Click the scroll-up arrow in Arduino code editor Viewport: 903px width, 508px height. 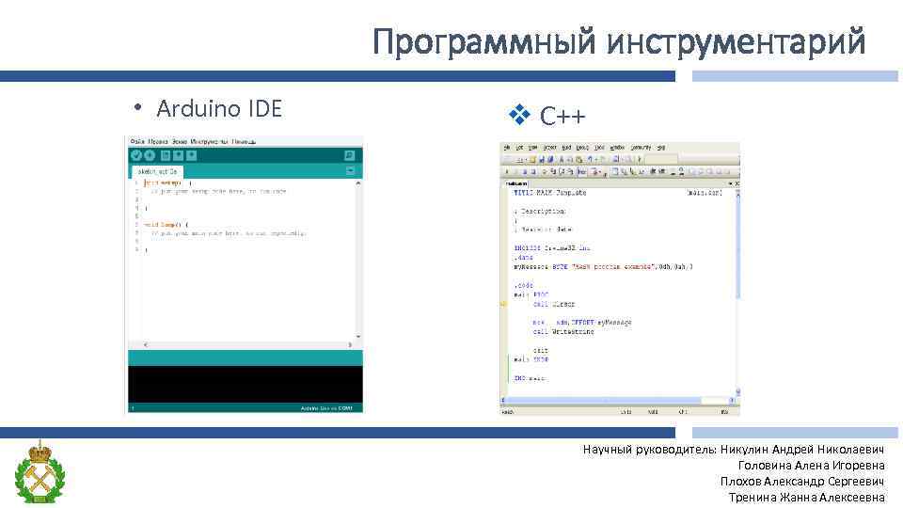pos(358,183)
